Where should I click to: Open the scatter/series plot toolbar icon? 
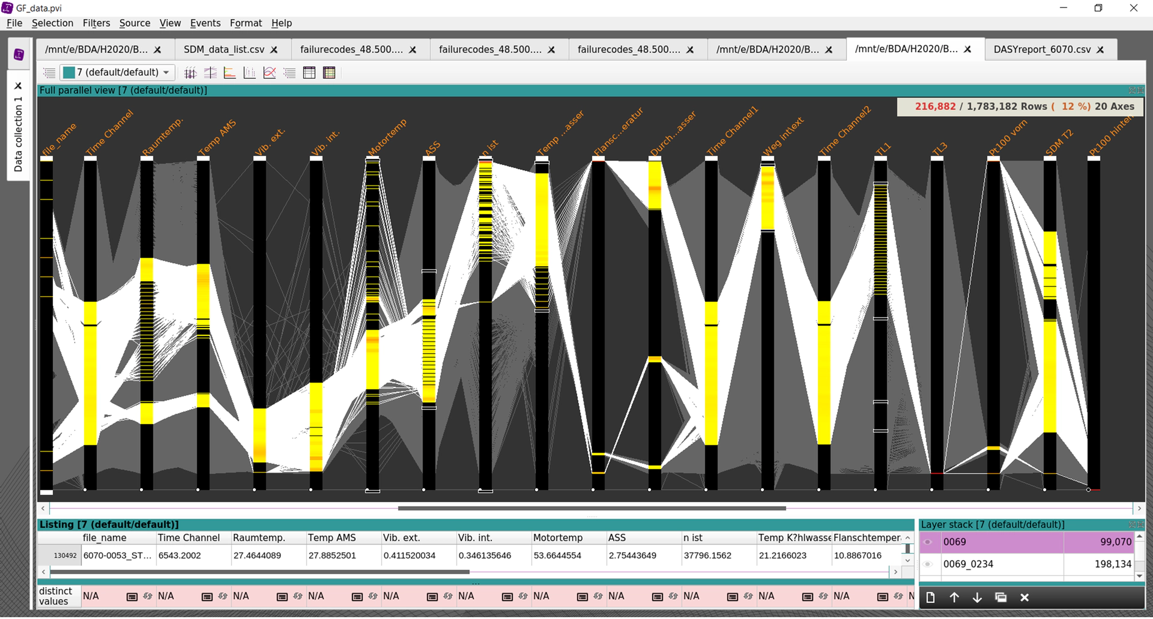pos(270,73)
